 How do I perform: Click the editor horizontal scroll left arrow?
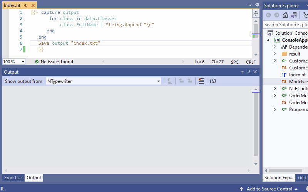coord(103,62)
